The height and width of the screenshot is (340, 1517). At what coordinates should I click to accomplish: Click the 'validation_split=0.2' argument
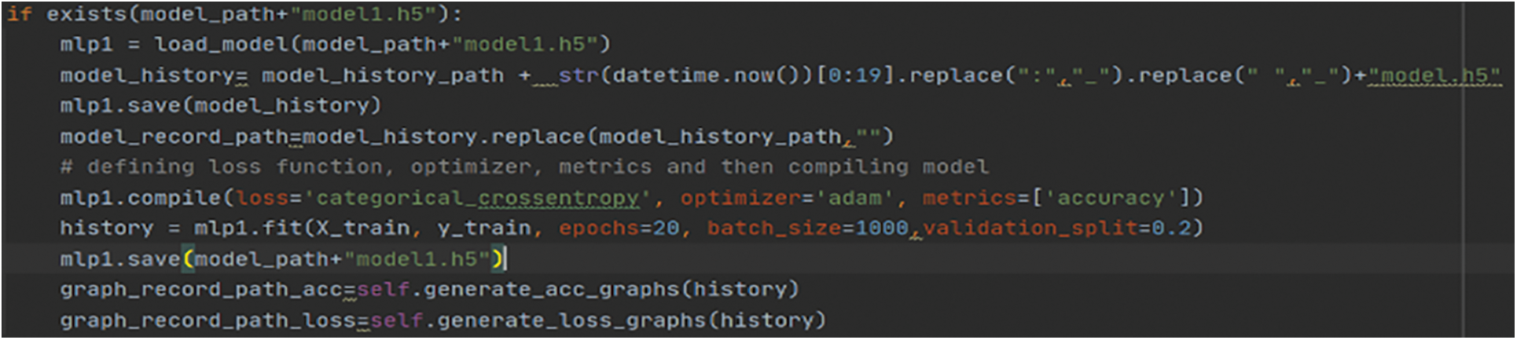pos(1056,228)
